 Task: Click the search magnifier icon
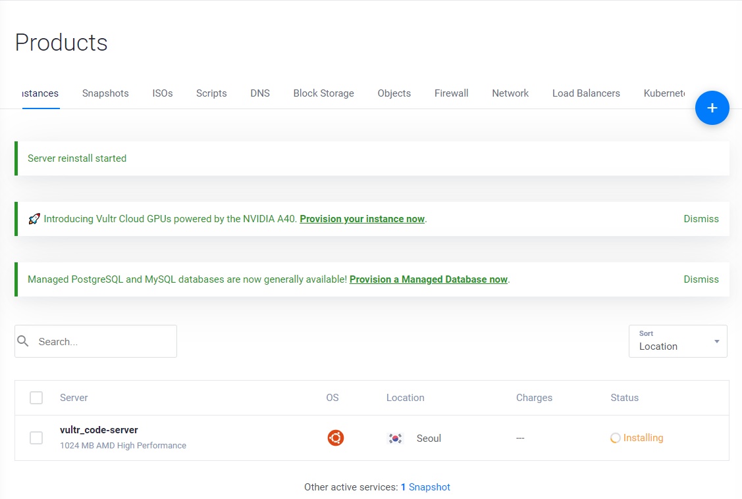tap(22, 341)
